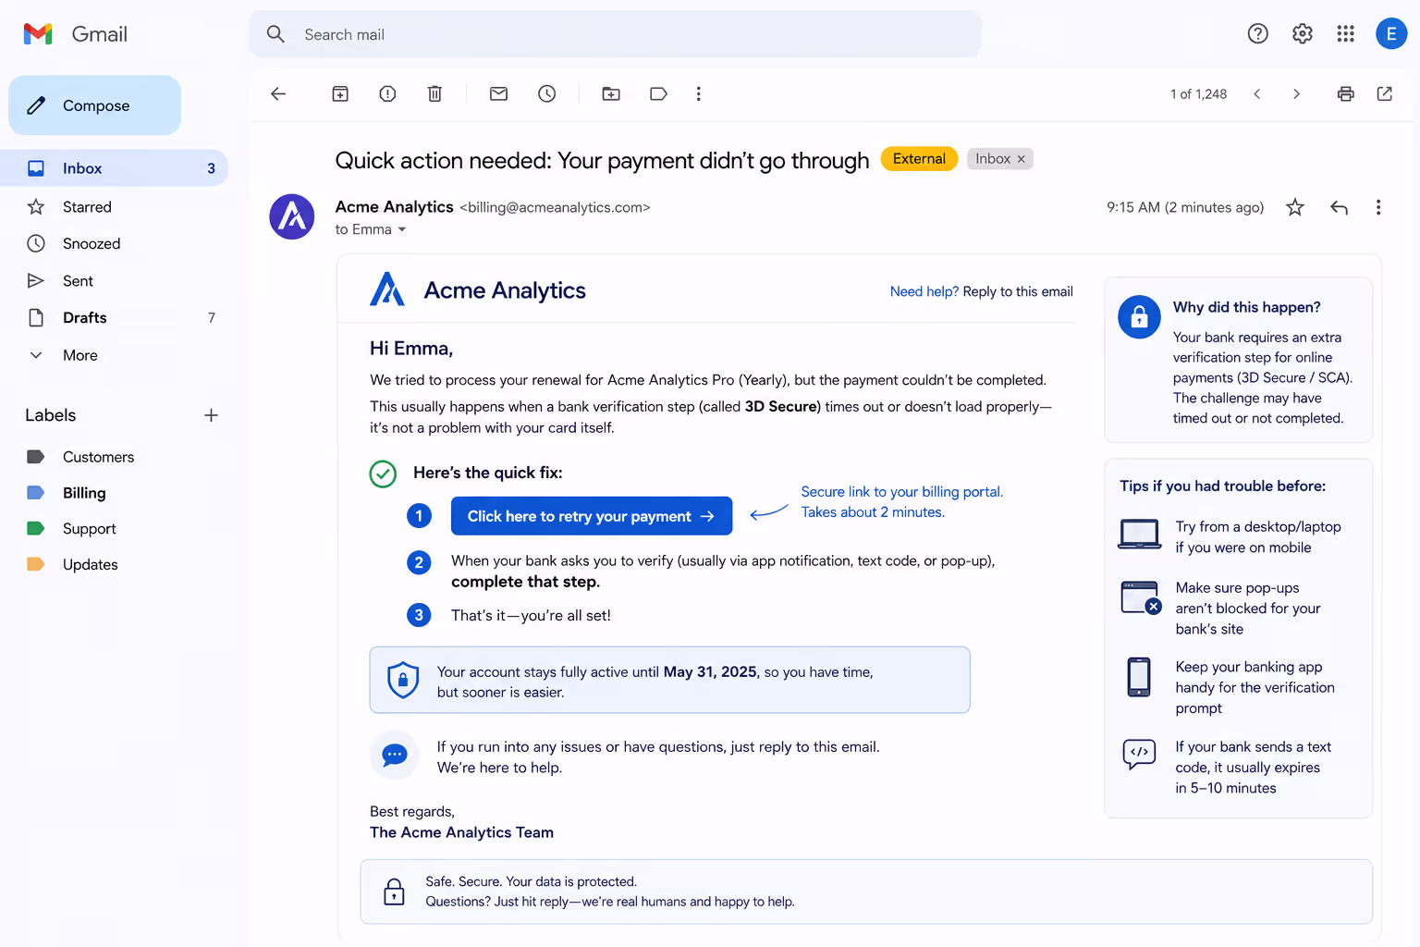Screen dimensions: 1420x947
Task: Show recipient details dropdown next to Emma
Action: [x=402, y=229]
